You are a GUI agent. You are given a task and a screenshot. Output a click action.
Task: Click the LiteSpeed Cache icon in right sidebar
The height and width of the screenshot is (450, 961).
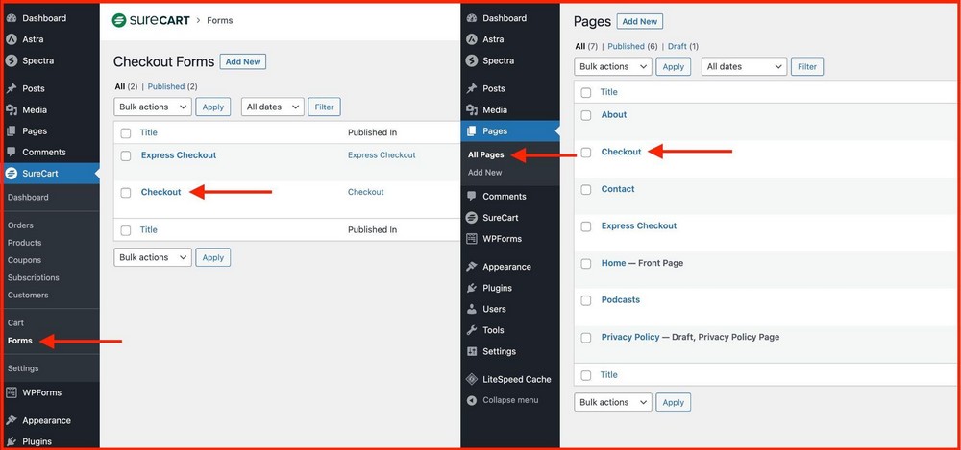(x=471, y=379)
